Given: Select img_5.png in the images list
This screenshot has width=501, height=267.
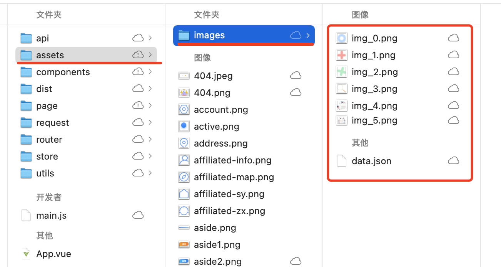Looking at the screenshot, I should click(x=374, y=120).
